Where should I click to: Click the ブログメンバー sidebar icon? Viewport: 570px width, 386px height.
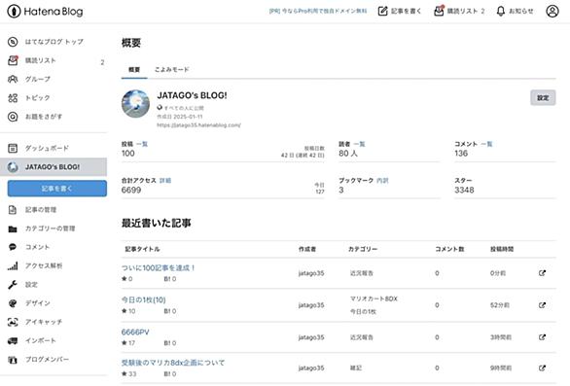click(x=13, y=360)
